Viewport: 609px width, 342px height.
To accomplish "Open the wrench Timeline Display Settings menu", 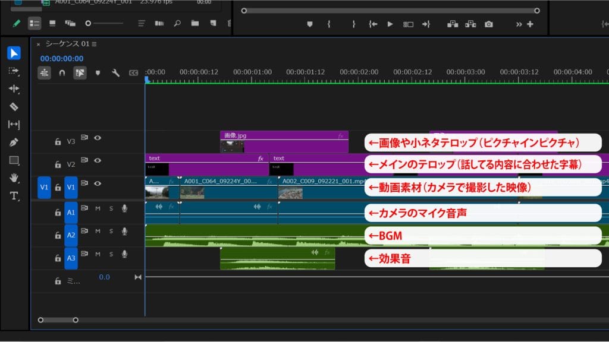I will pyautogui.click(x=116, y=72).
